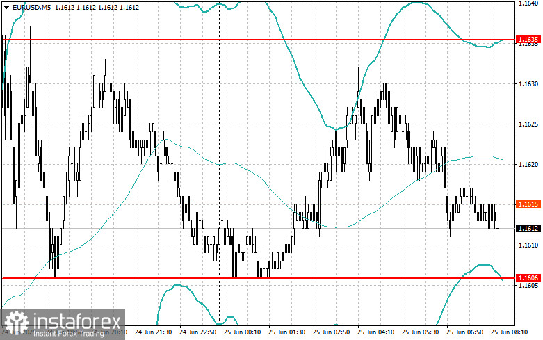Screen dimensions: 543x340
Task: Select the red 1.1635 price level label
Action: (x=528, y=40)
